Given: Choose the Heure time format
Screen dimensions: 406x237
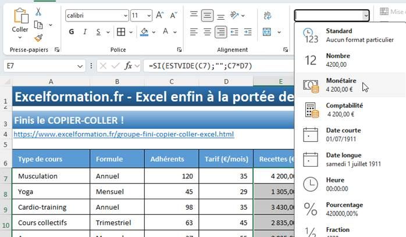Looking at the screenshot, I should click(350, 184).
